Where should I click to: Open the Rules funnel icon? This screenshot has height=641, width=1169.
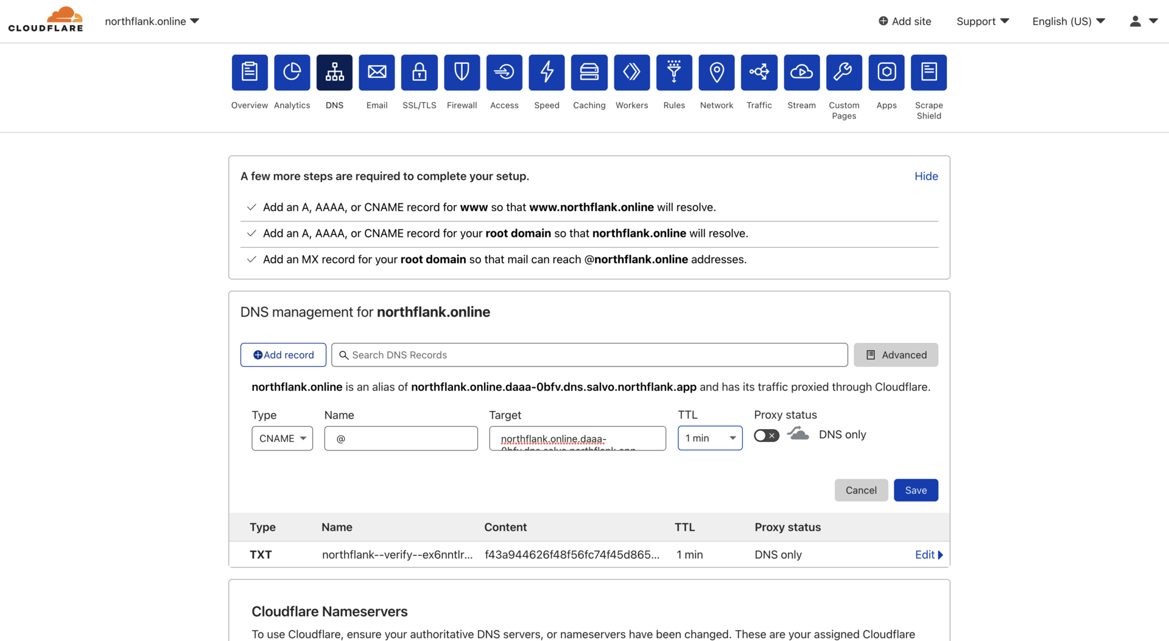click(x=674, y=72)
